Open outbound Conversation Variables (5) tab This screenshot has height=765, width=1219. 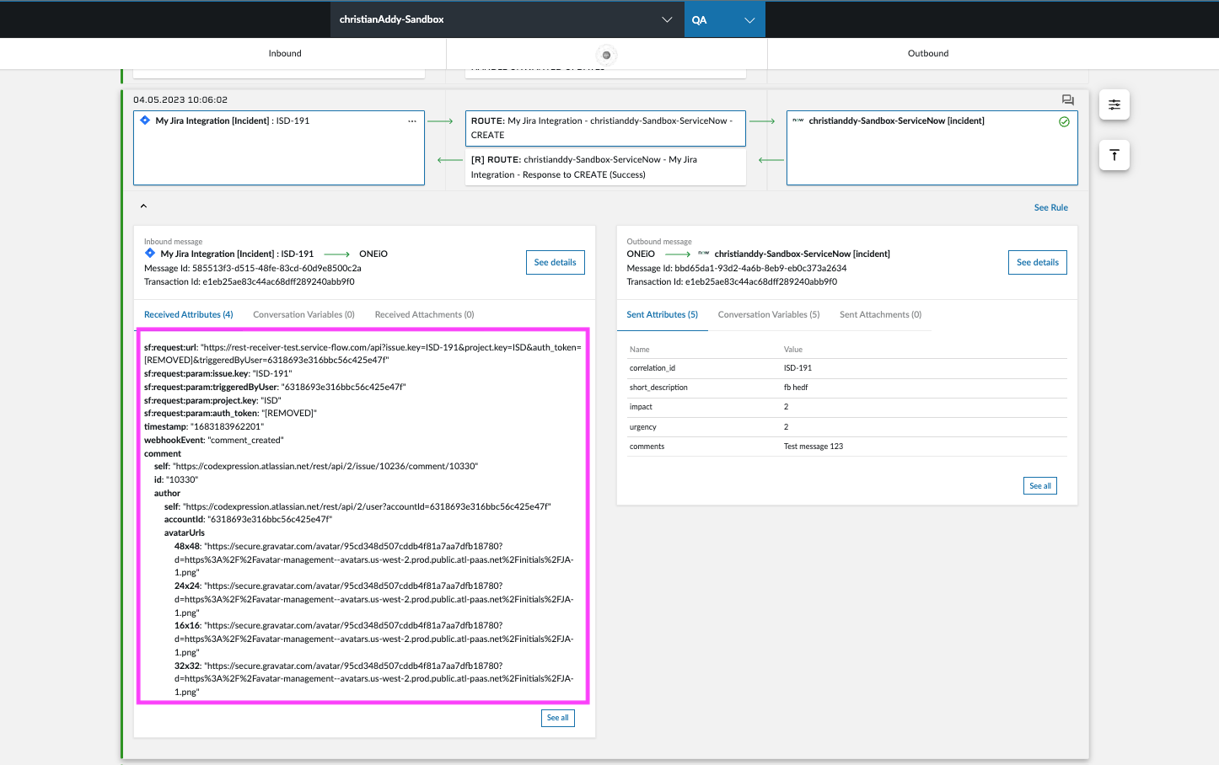point(768,314)
